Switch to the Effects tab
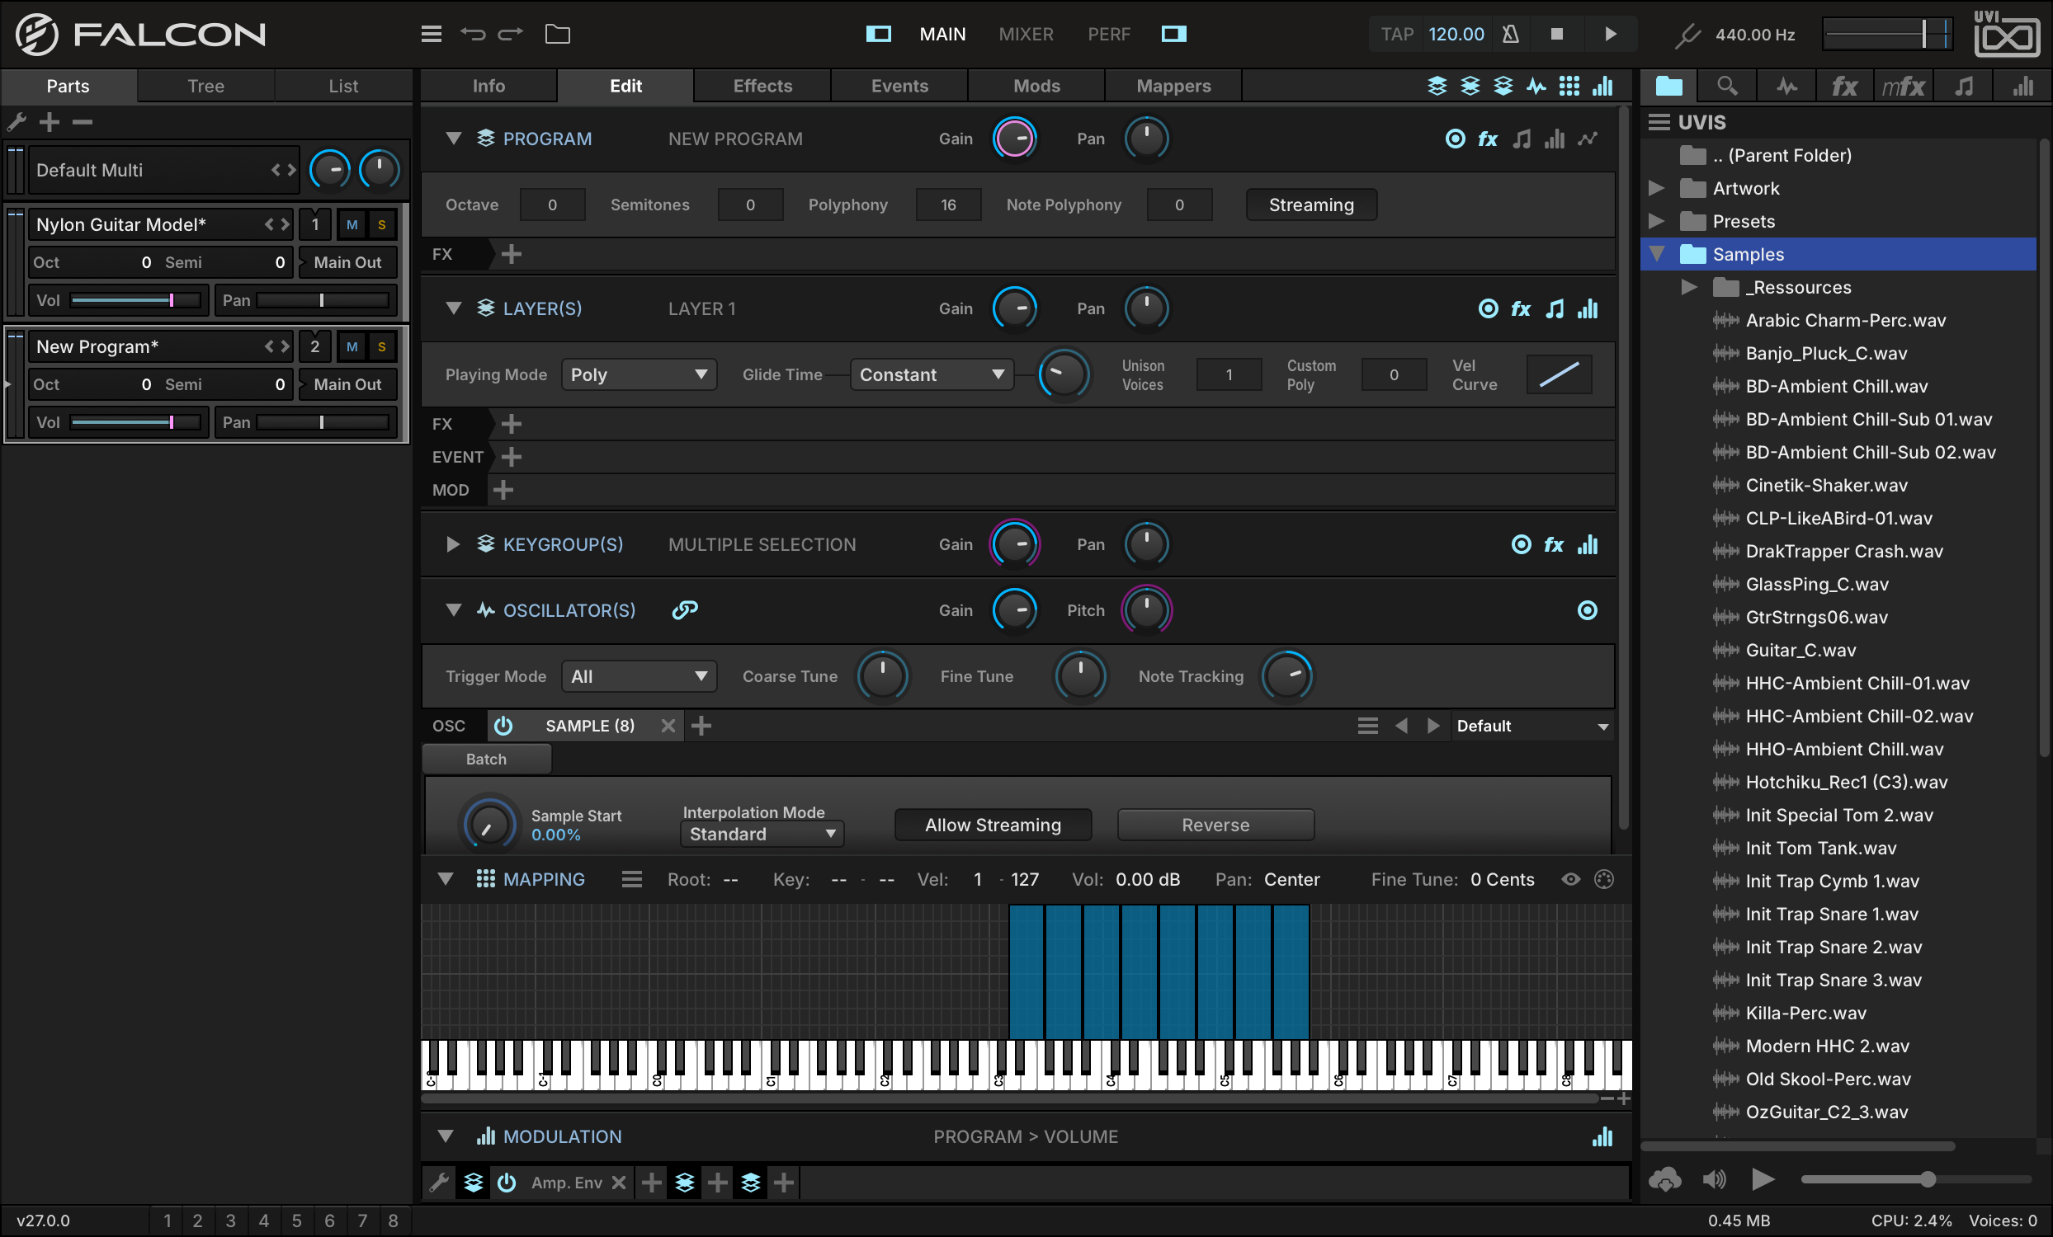The width and height of the screenshot is (2053, 1237). point(762,86)
